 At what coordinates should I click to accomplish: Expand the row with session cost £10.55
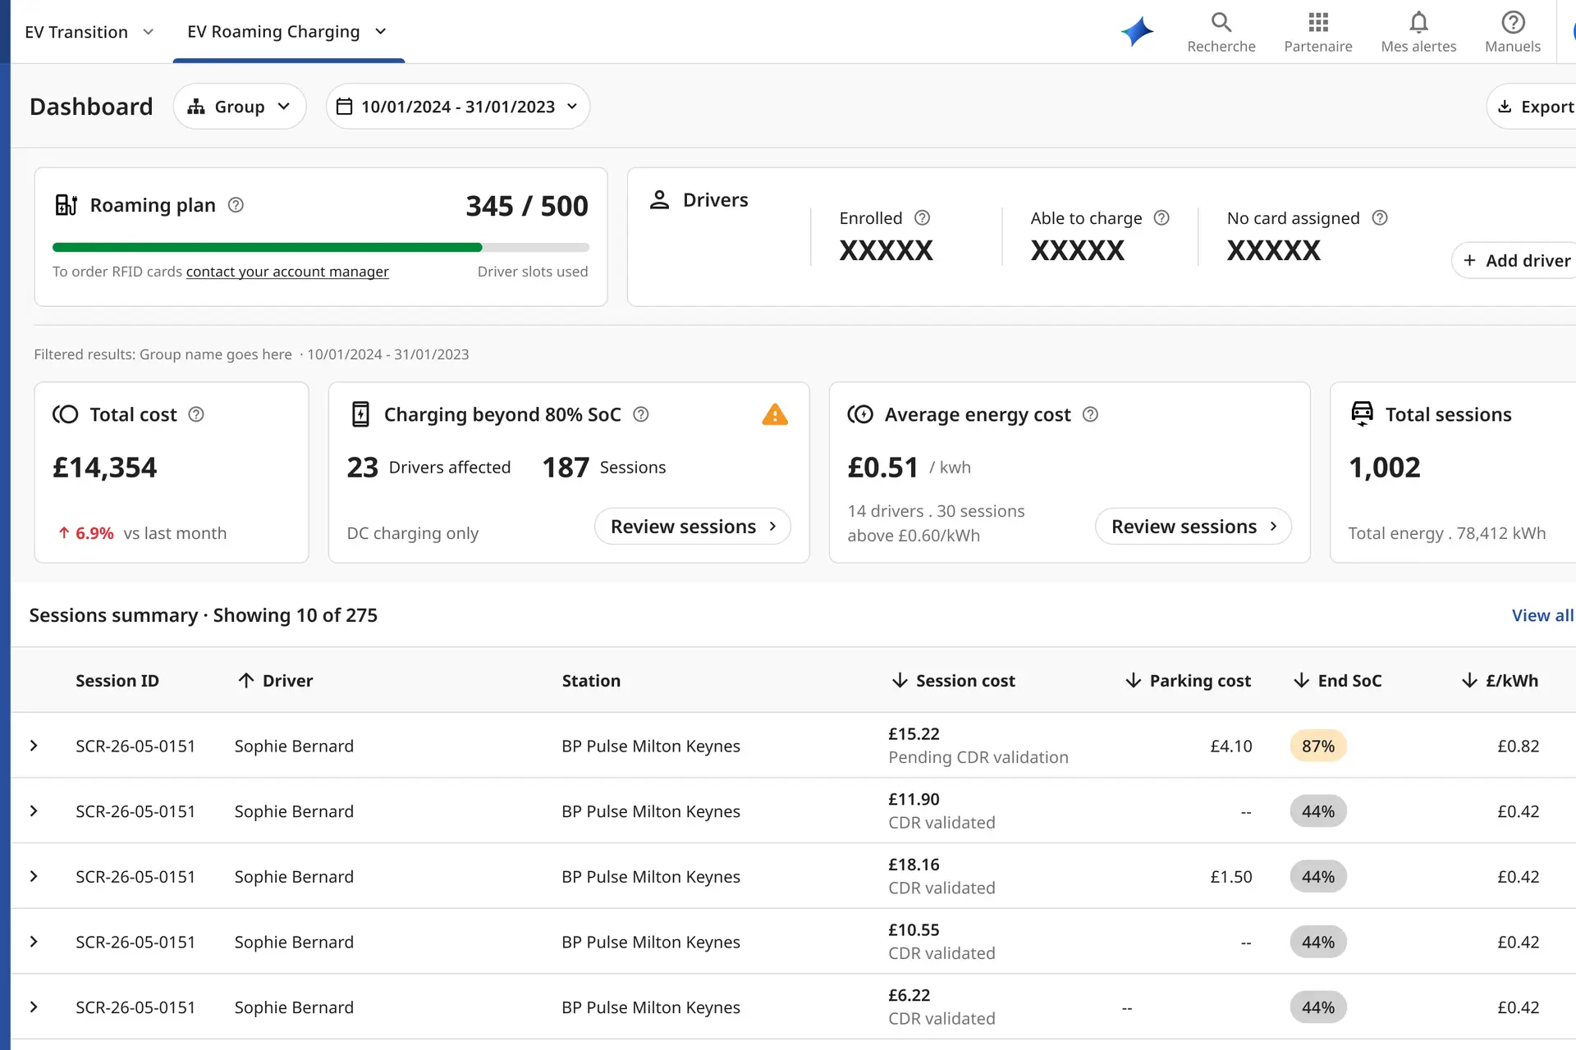pos(34,942)
